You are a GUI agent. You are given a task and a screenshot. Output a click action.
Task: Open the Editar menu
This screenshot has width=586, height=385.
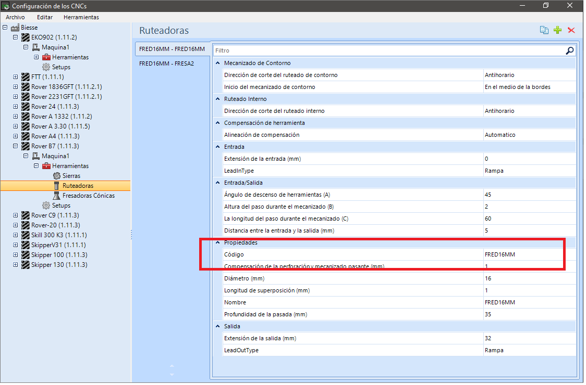point(45,17)
